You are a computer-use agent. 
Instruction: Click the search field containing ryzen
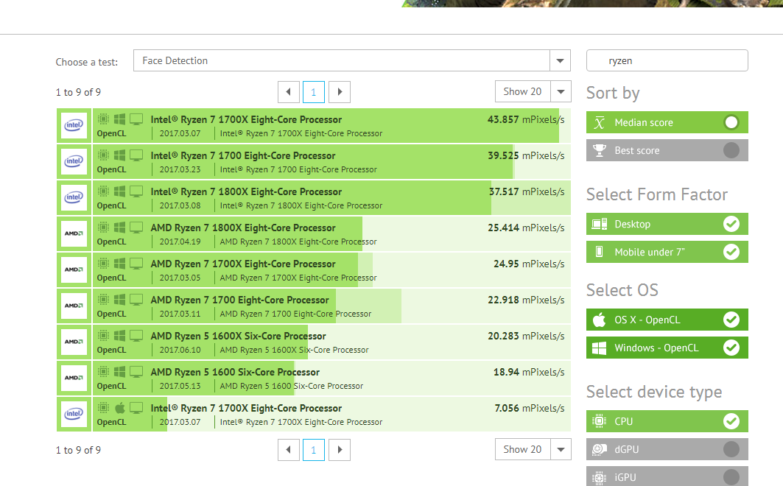click(667, 60)
